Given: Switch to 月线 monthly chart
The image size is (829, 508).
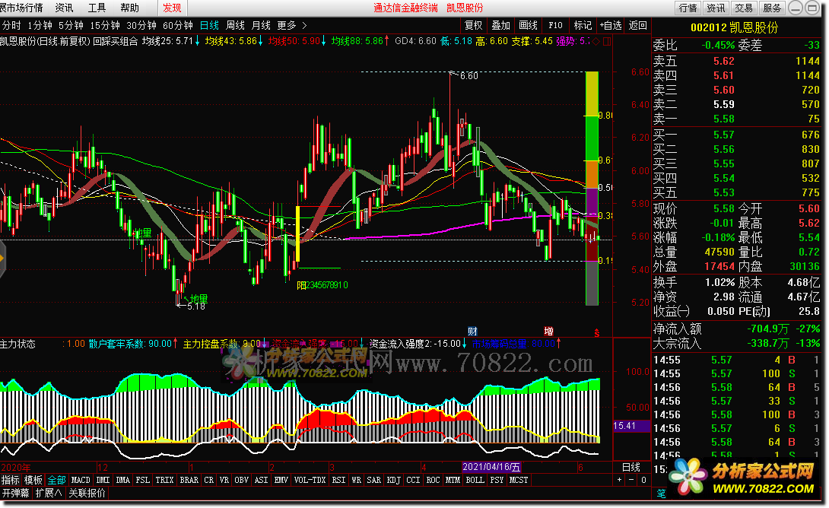Looking at the screenshot, I should point(261,25).
